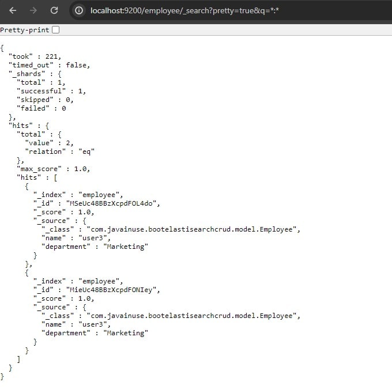Click the "Pretty-print" label text
392x390 pixels.
click(25, 30)
